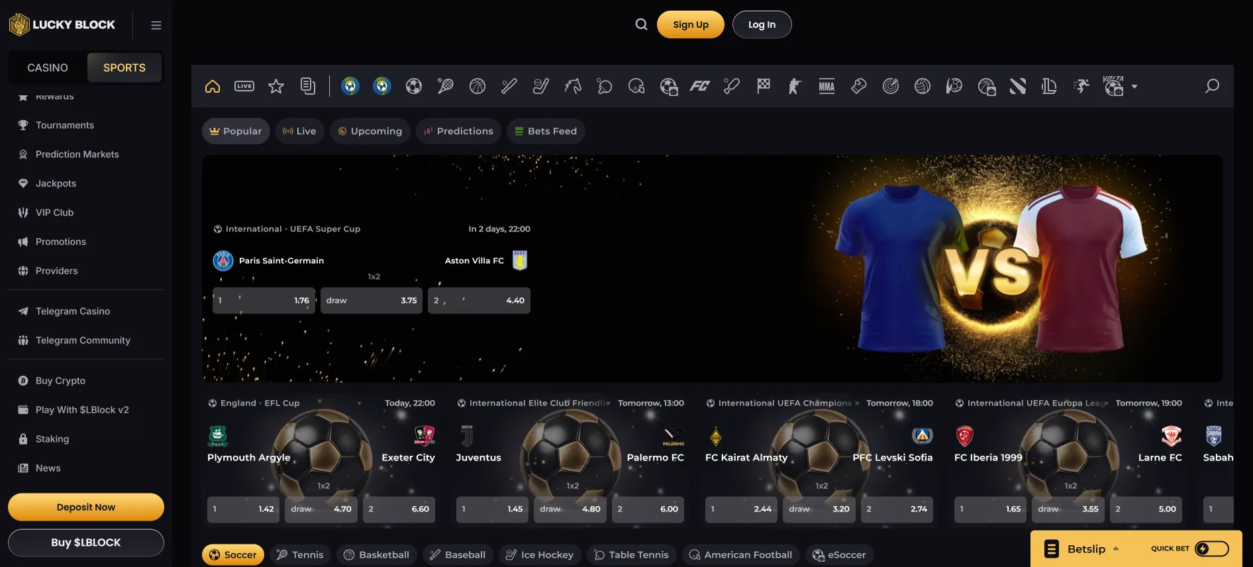1253x567 pixels.
Task: Click the sports bar search magnifier
Action: (1212, 86)
